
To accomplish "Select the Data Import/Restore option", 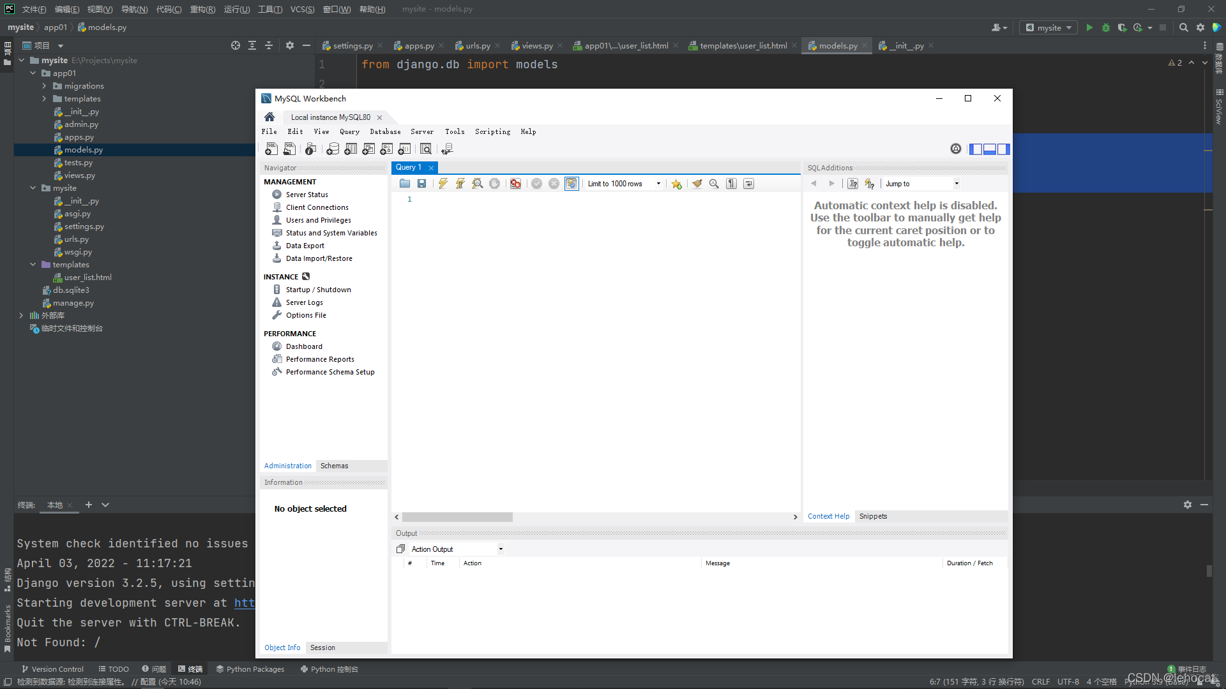I will tap(319, 258).
